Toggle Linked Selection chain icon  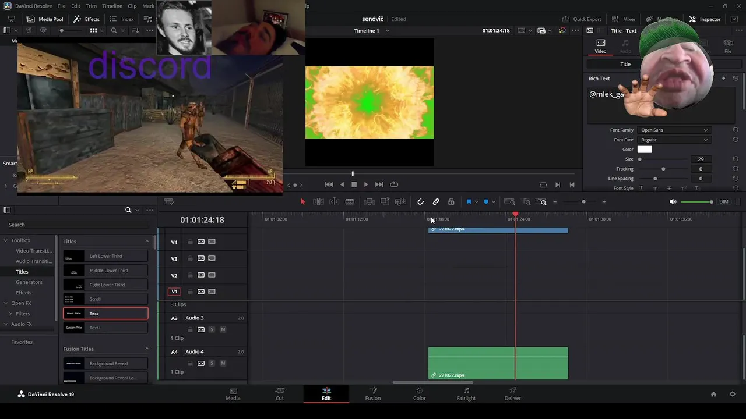(436, 202)
